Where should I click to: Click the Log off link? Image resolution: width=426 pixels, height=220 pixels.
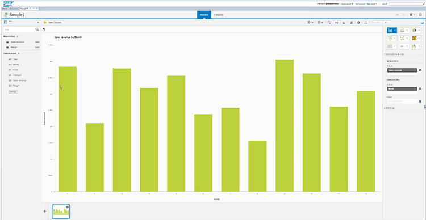[x=384, y=4]
